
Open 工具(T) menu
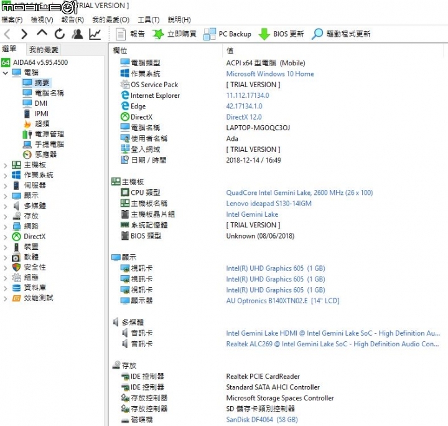click(149, 20)
